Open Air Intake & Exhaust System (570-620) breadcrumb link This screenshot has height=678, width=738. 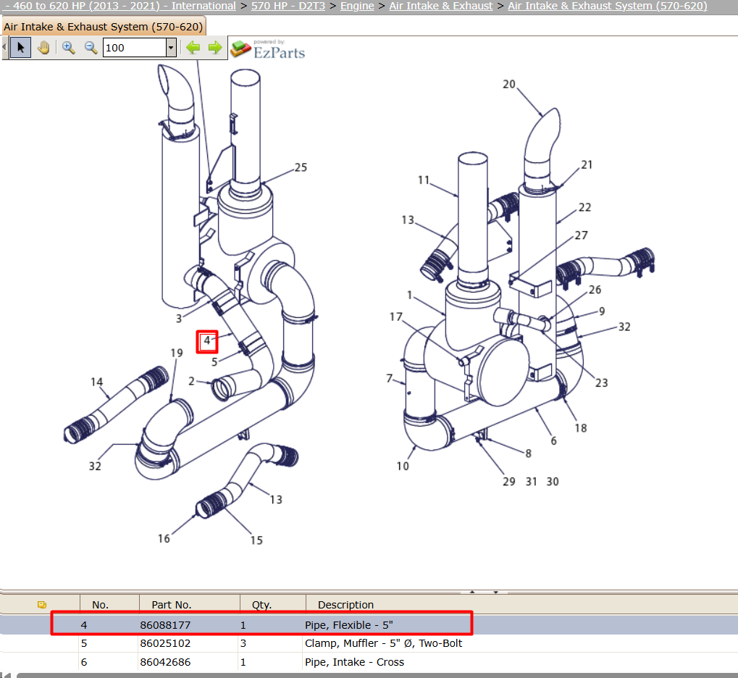tap(607, 6)
